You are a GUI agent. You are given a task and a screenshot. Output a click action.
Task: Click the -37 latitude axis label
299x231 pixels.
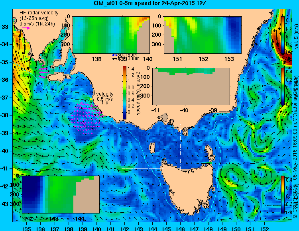click(4, 98)
